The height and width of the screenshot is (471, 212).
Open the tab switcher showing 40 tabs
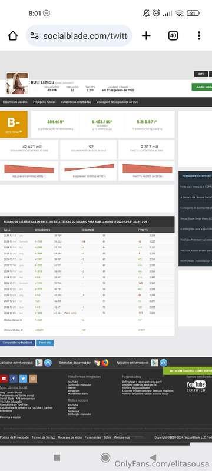[173, 36]
